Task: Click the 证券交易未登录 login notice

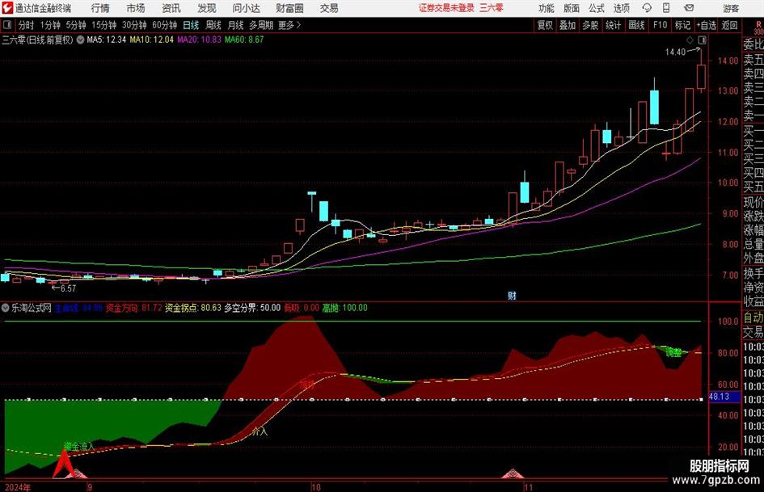Action: 446,8
